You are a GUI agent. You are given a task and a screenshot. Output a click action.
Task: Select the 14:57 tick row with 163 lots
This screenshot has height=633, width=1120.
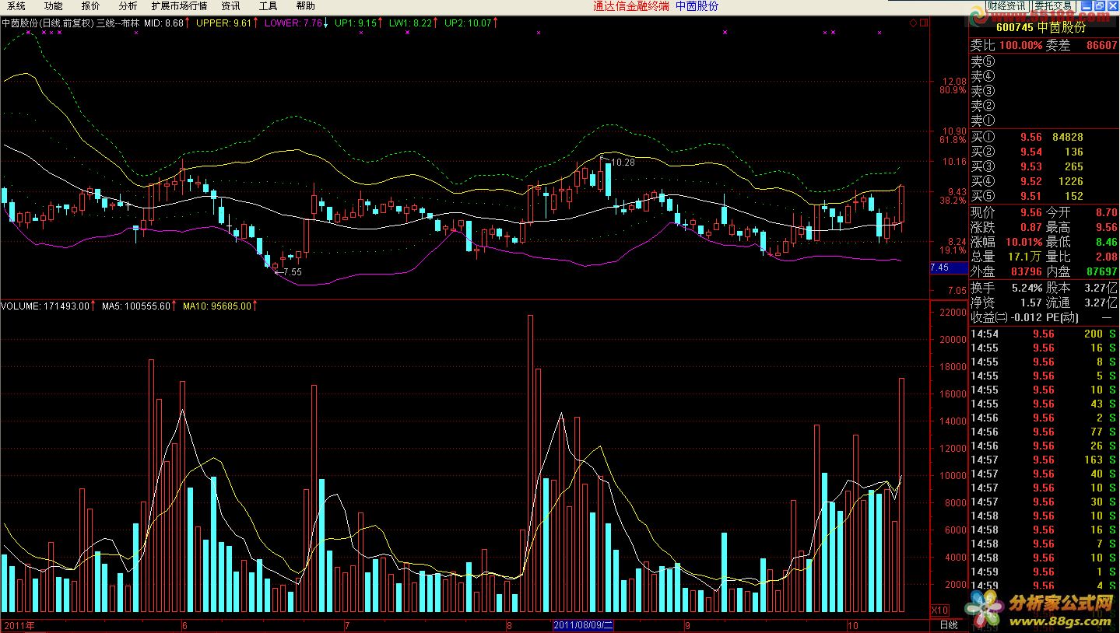[1043, 460]
